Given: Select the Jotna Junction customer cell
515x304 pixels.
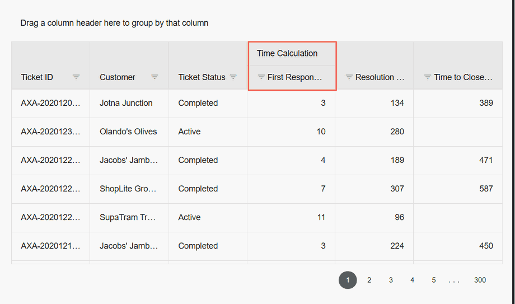Looking at the screenshot, I should [126, 103].
